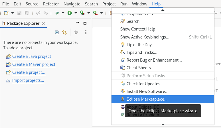Click the Import projects icon
This screenshot has width=221, height=128.
pyautogui.click(x=8, y=81)
